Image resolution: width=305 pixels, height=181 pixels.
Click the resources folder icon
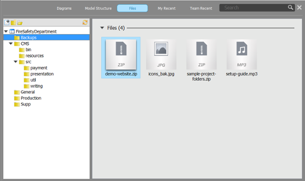22,56
